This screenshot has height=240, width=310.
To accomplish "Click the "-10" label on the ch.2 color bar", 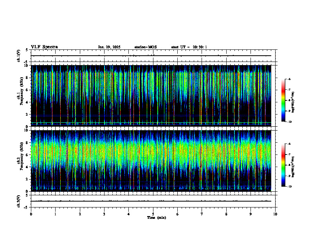I will [289, 187].
